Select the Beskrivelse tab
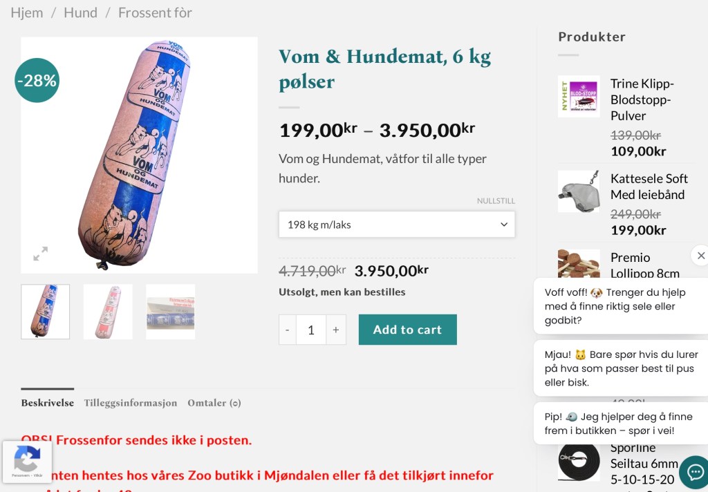This screenshot has height=492, width=708. point(48,403)
